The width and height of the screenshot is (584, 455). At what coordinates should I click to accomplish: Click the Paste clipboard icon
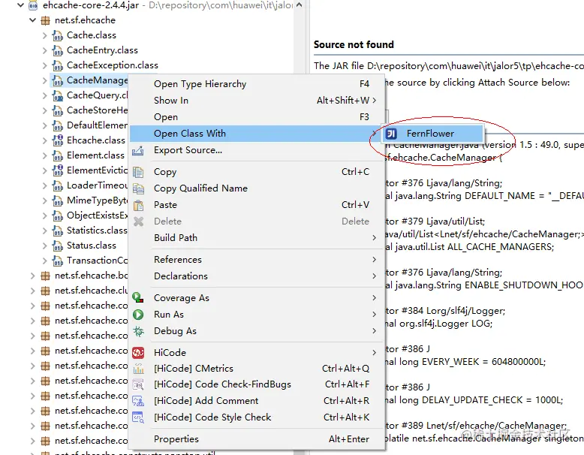pyautogui.click(x=138, y=205)
